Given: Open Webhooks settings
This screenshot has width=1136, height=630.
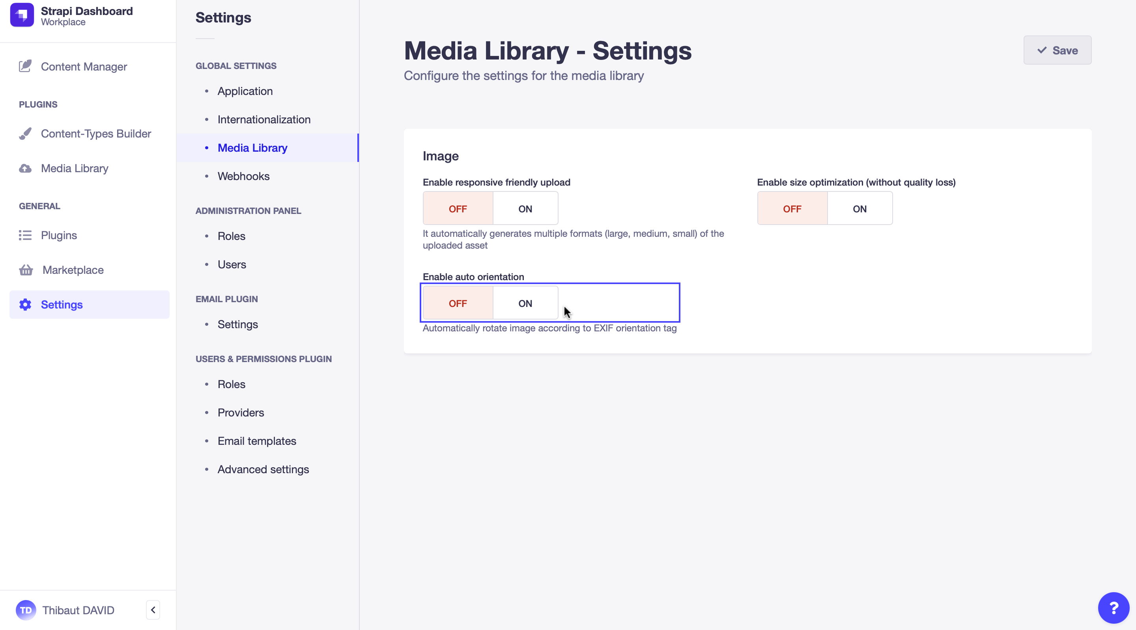Looking at the screenshot, I should pos(243,176).
